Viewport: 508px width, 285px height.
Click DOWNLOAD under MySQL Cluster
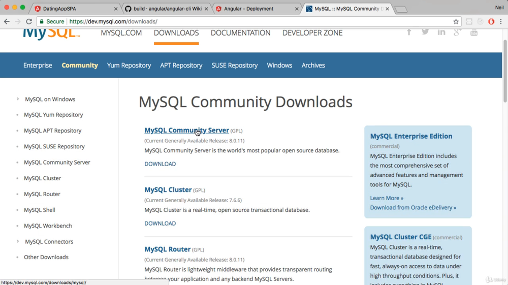coord(160,223)
